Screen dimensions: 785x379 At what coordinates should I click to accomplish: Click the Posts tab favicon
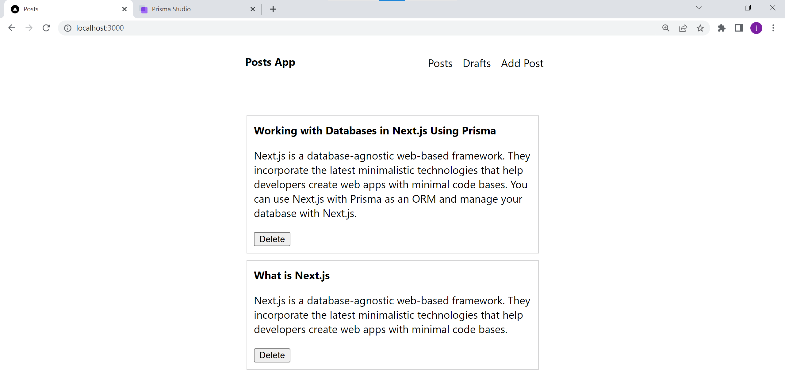tap(15, 9)
